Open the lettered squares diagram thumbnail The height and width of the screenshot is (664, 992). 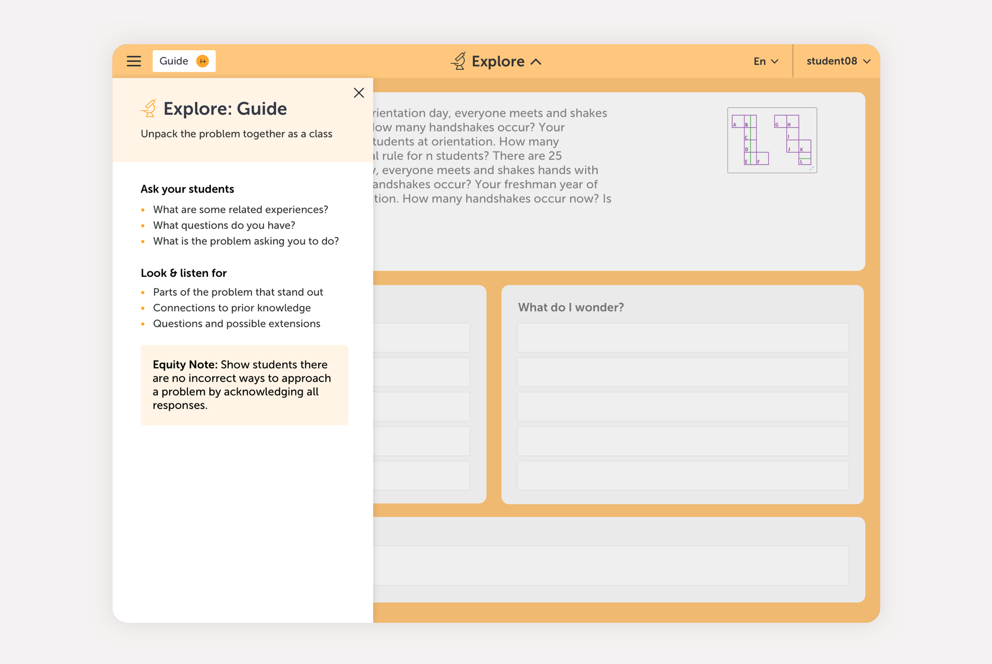771,140
